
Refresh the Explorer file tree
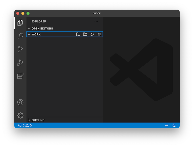[92, 34]
